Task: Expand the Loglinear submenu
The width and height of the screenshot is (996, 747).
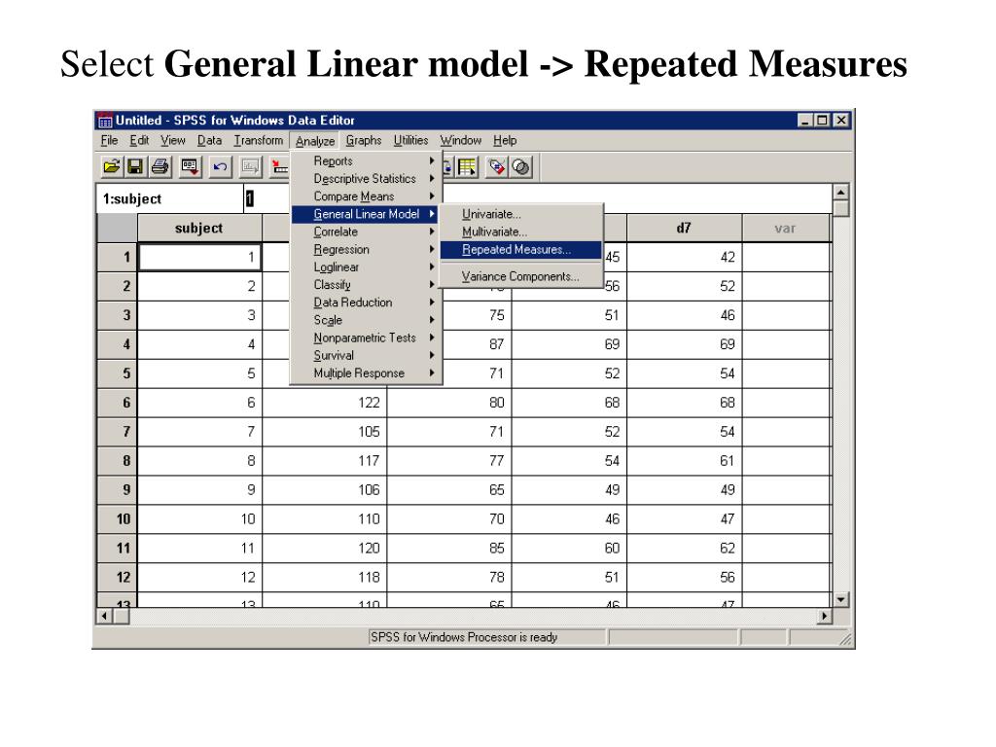Action: (366, 267)
